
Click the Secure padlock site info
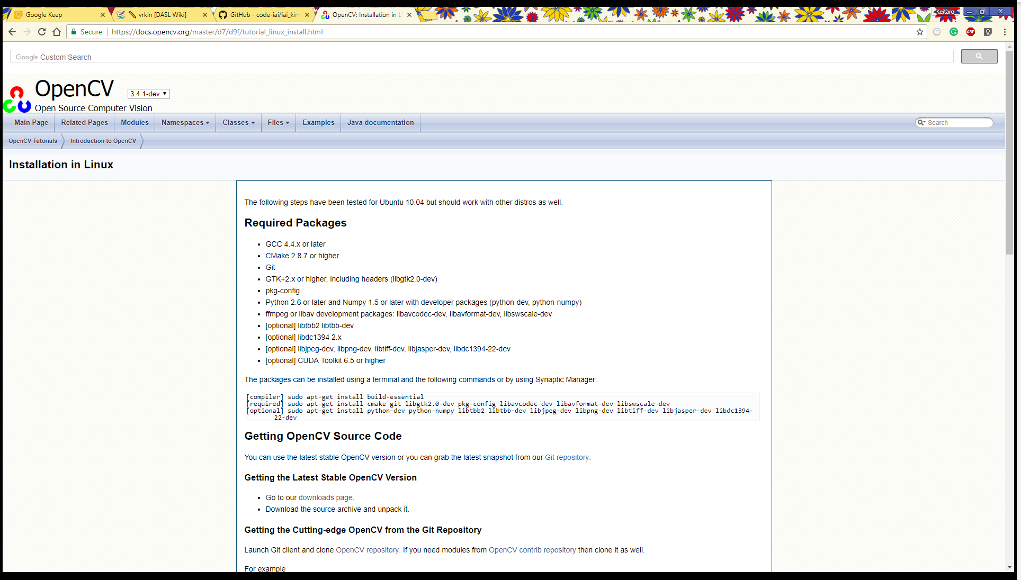coord(87,32)
